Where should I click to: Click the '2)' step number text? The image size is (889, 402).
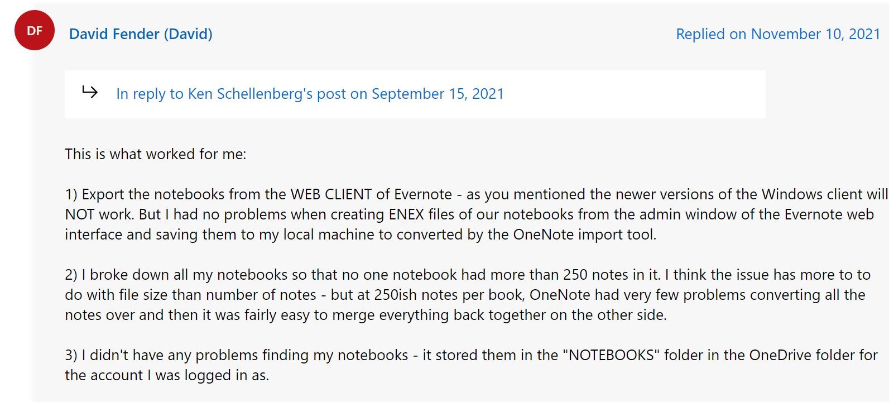[71, 275]
